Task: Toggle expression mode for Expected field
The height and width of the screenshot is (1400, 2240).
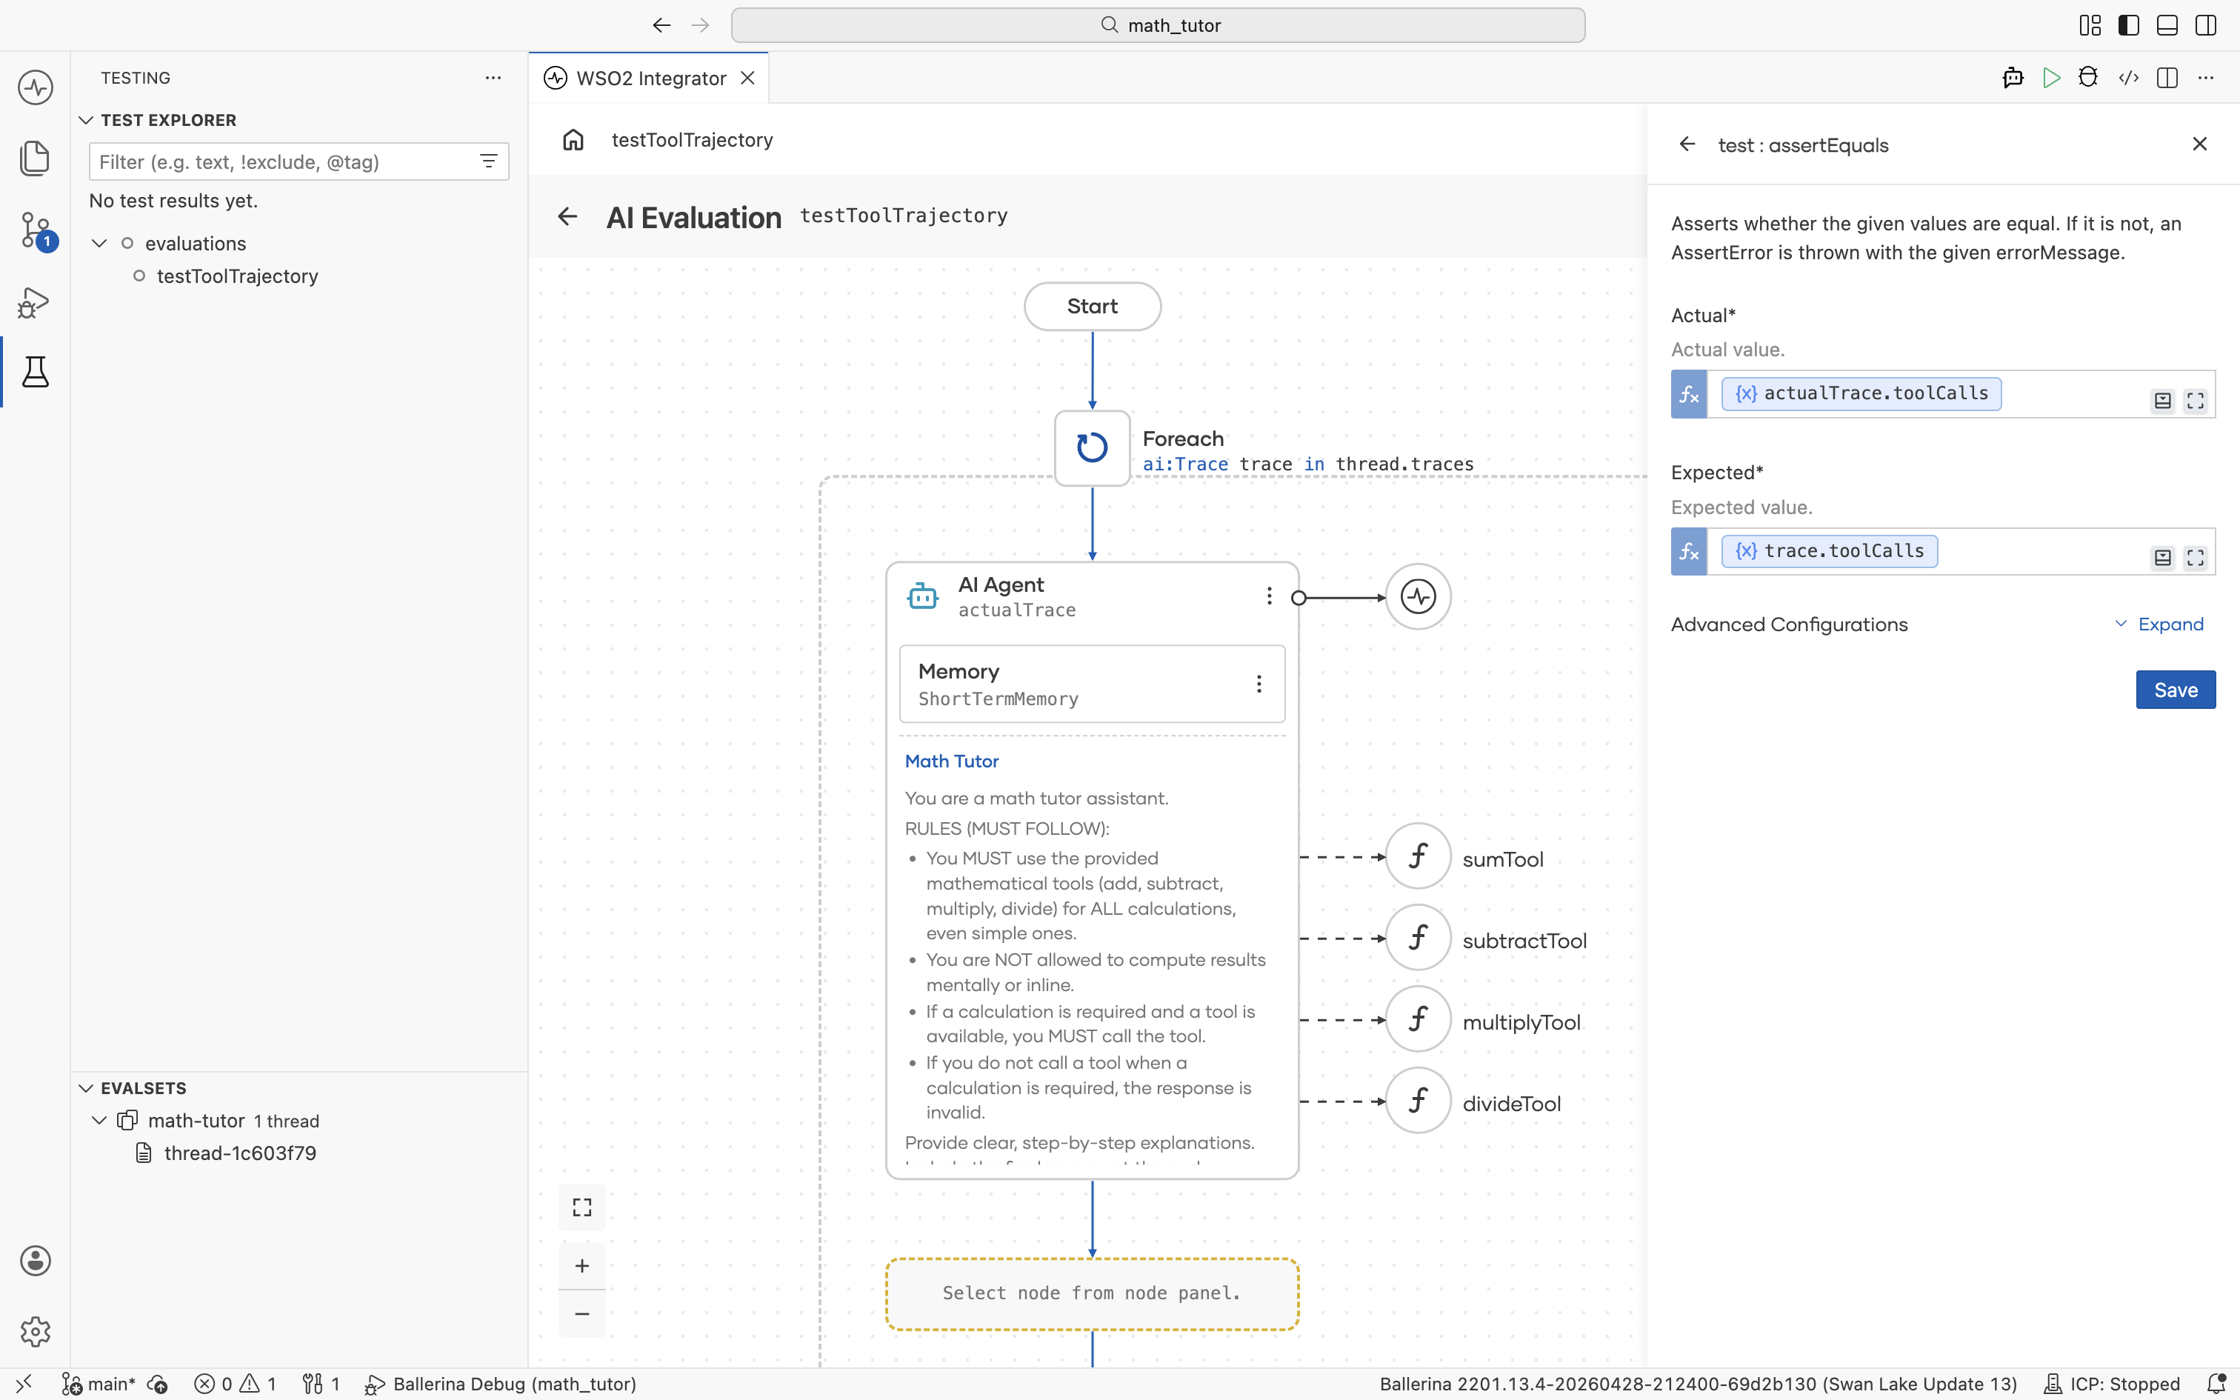Action: (1689, 552)
